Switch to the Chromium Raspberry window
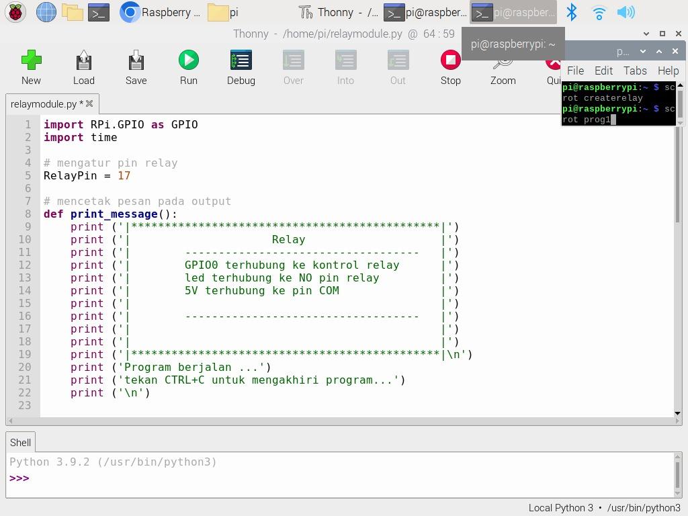 (160, 12)
